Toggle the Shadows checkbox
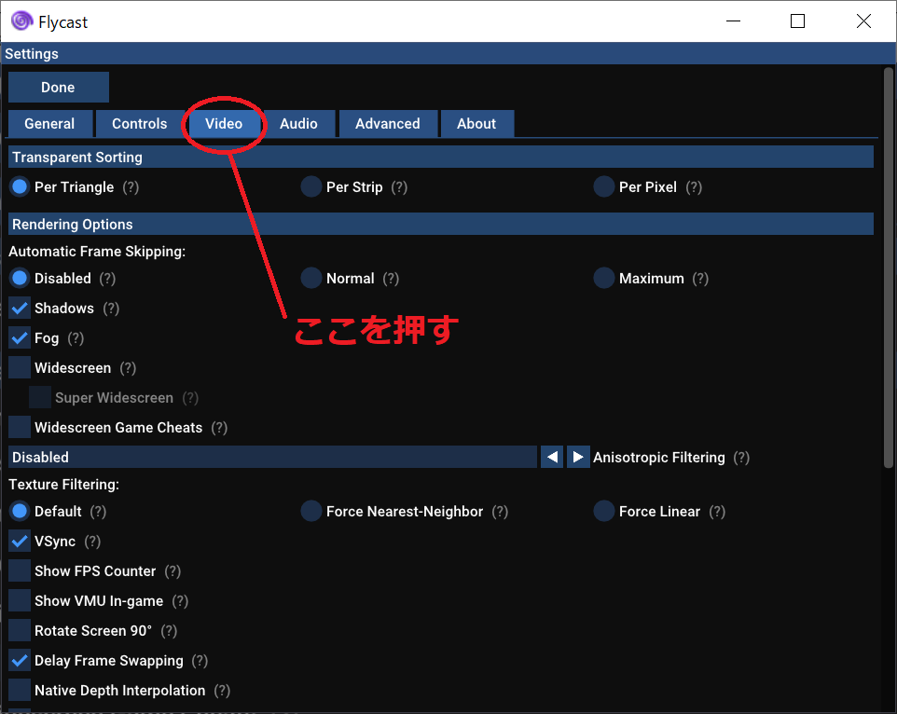The width and height of the screenshot is (897, 714). (20, 309)
